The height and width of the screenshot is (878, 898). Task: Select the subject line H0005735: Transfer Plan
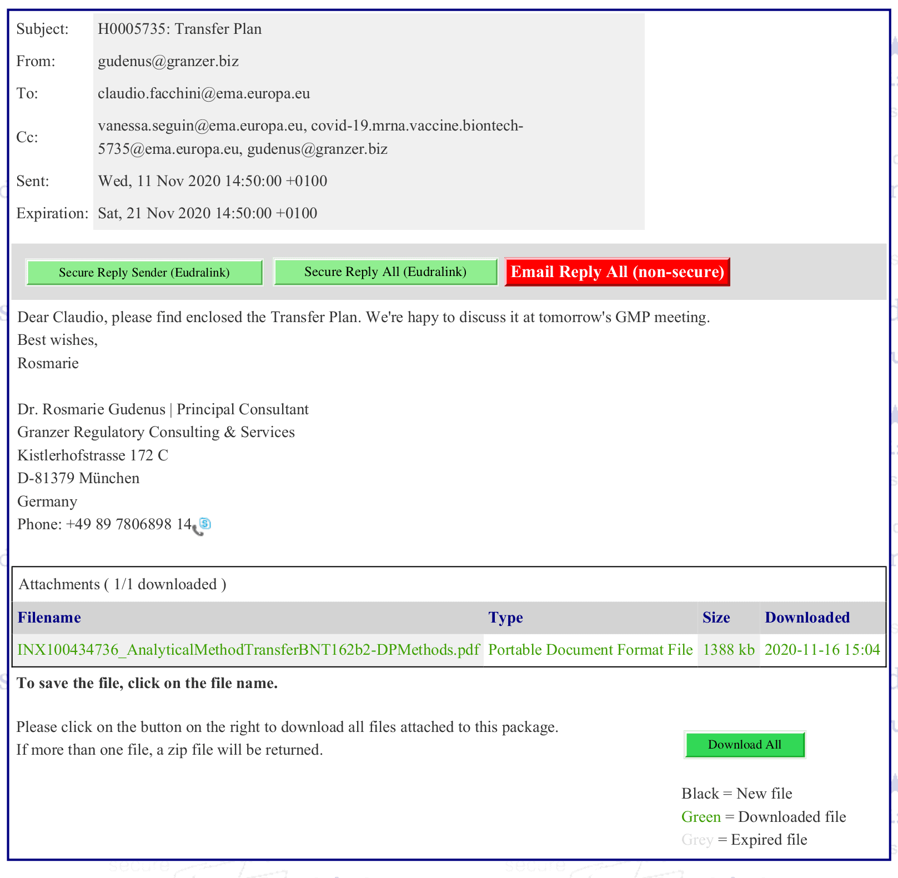(179, 29)
